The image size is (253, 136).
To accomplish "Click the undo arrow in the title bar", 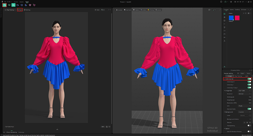I will point(8,2).
